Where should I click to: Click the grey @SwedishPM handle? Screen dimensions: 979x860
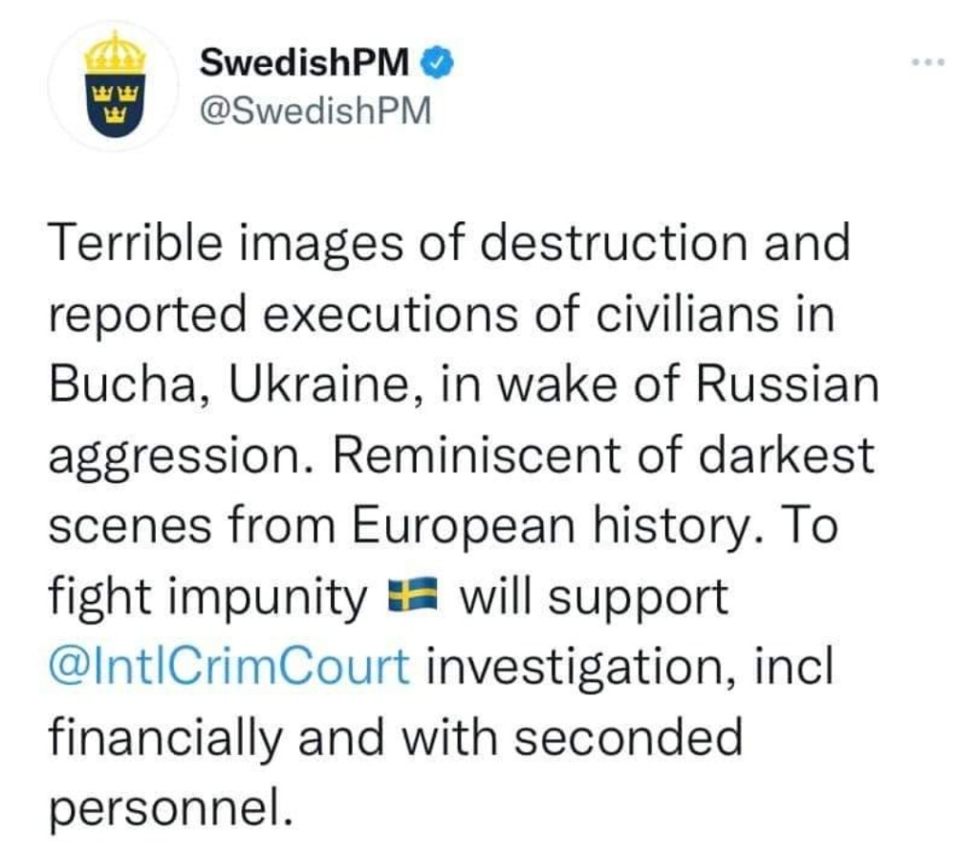(x=315, y=111)
